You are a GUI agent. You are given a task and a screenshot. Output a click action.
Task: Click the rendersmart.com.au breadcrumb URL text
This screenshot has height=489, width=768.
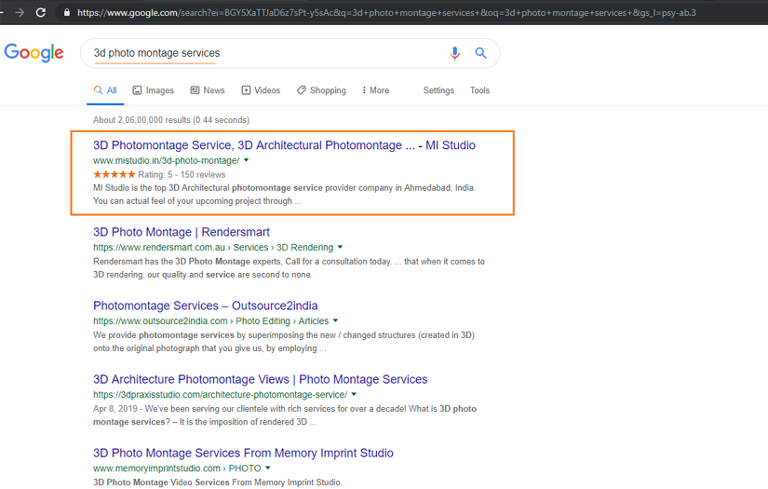213,248
